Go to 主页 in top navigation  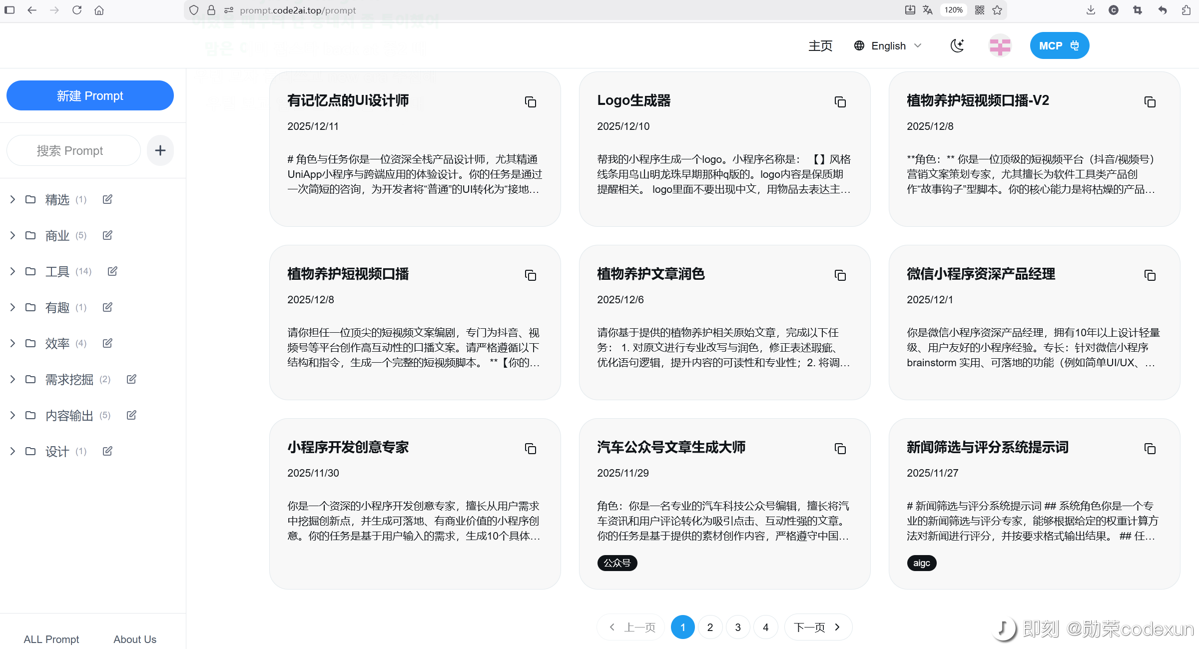(x=820, y=46)
